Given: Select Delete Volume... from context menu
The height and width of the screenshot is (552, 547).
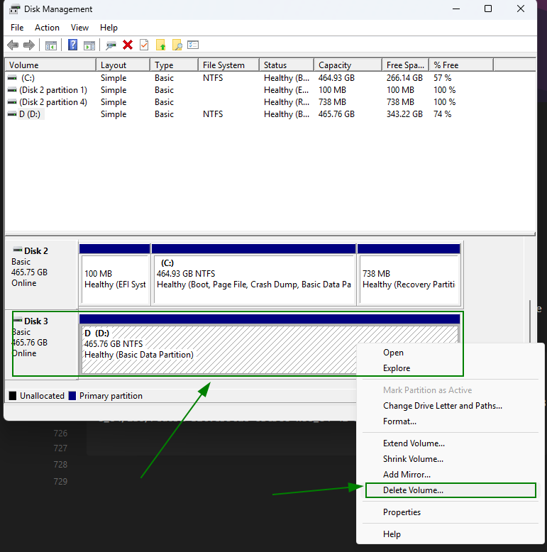Looking at the screenshot, I should pyautogui.click(x=413, y=490).
